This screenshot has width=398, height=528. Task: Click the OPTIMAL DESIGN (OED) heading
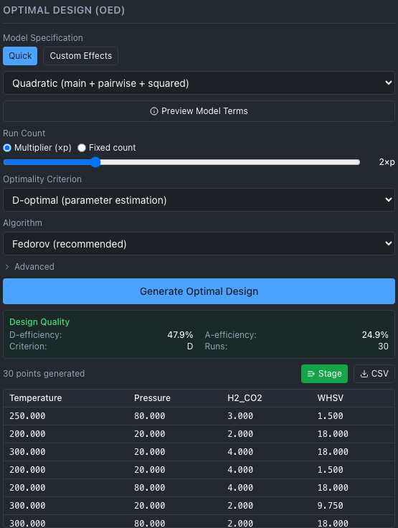tap(64, 11)
